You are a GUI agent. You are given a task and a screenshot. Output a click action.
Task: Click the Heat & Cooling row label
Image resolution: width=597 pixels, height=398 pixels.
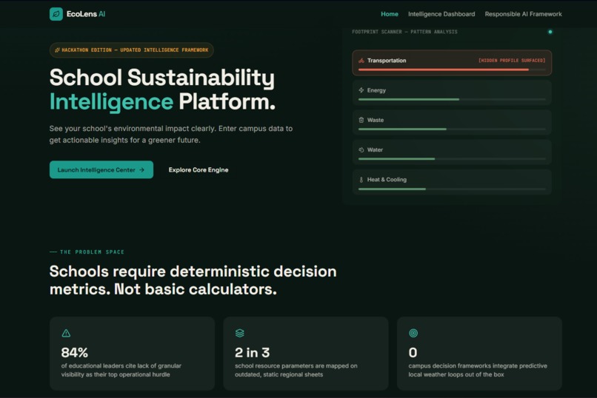(387, 180)
